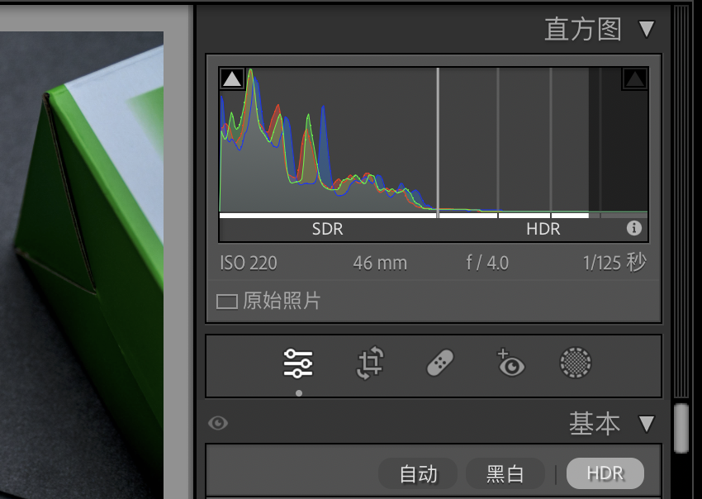This screenshot has height=499, width=702.
Task: Toggle the shadow clipping indicator triangle
Action: (x=232, y=78)
